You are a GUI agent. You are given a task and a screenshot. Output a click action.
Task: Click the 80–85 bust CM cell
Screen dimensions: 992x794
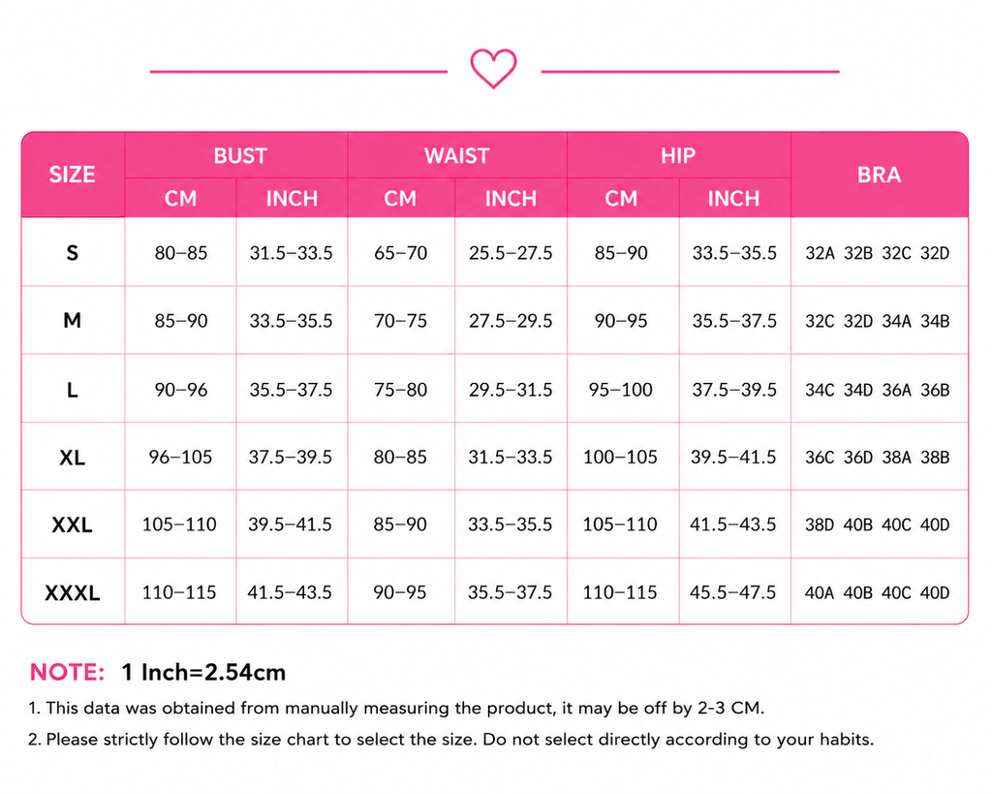click(x=181, y=253)
